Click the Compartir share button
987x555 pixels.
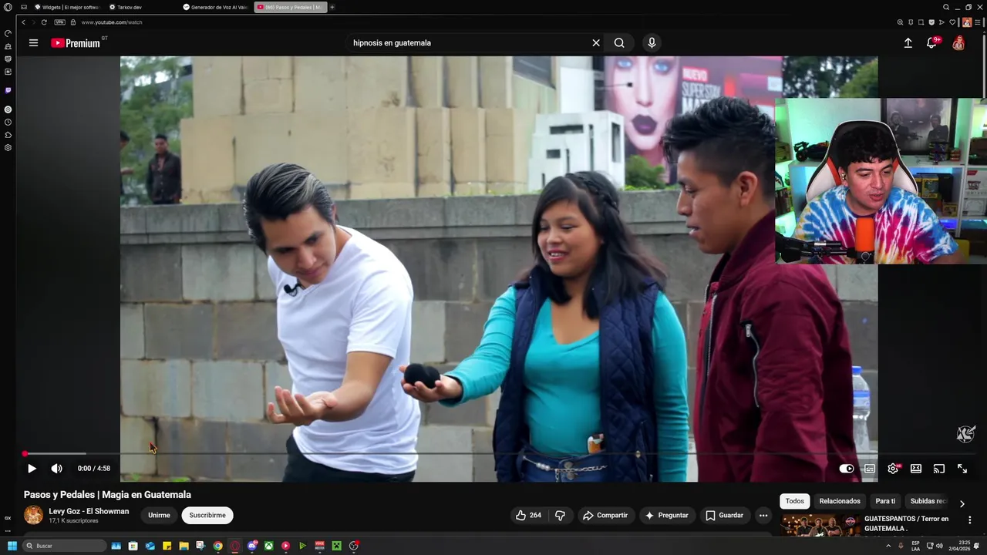click(x=605, y=515)
